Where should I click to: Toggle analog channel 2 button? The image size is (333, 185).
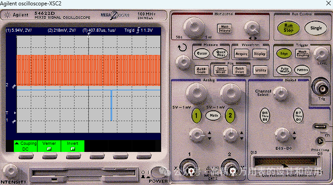(230, 115)
